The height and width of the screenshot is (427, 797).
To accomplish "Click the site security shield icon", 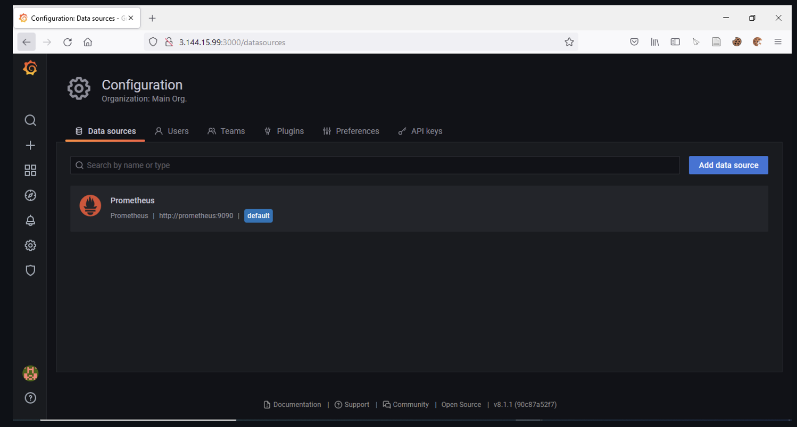I will click(x=153, y=42).
